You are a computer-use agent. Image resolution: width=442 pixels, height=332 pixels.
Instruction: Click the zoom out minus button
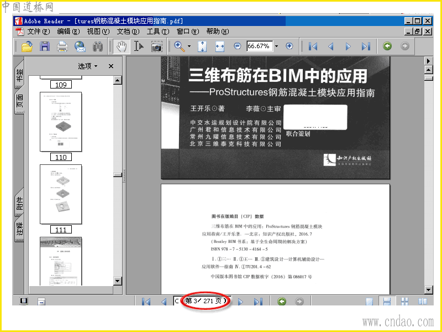[238, 46]
